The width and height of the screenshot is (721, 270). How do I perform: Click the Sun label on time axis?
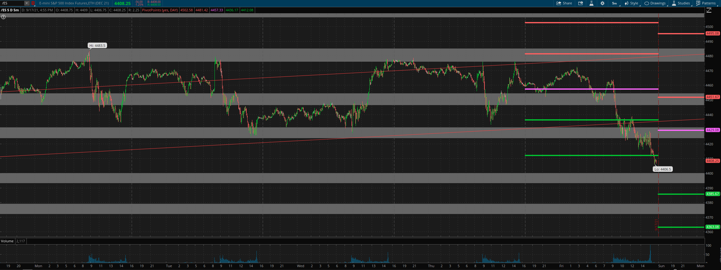click(x=661, y=266)
